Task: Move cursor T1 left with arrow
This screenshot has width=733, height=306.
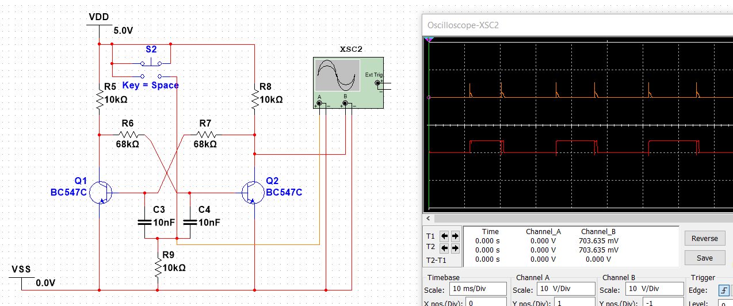Action: click(x=444, y=236)
